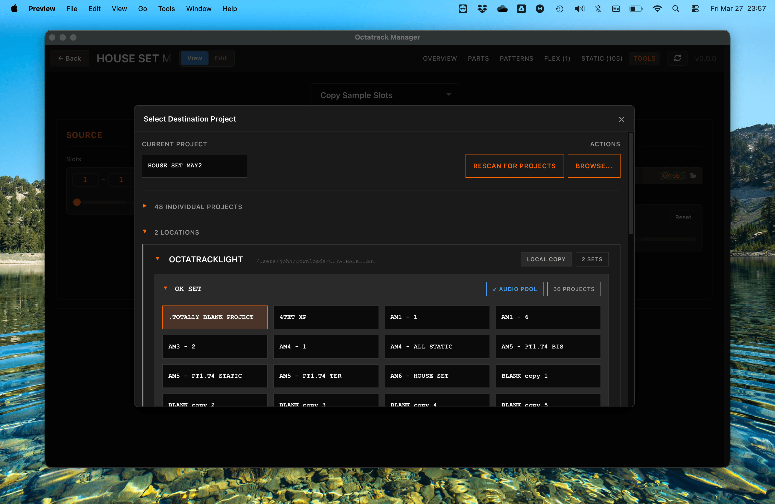Expand the 48 INDIVIDUAL PROJECTS section
The width and height of the screenshot is (775, 504).
click(x=144, y=206)
